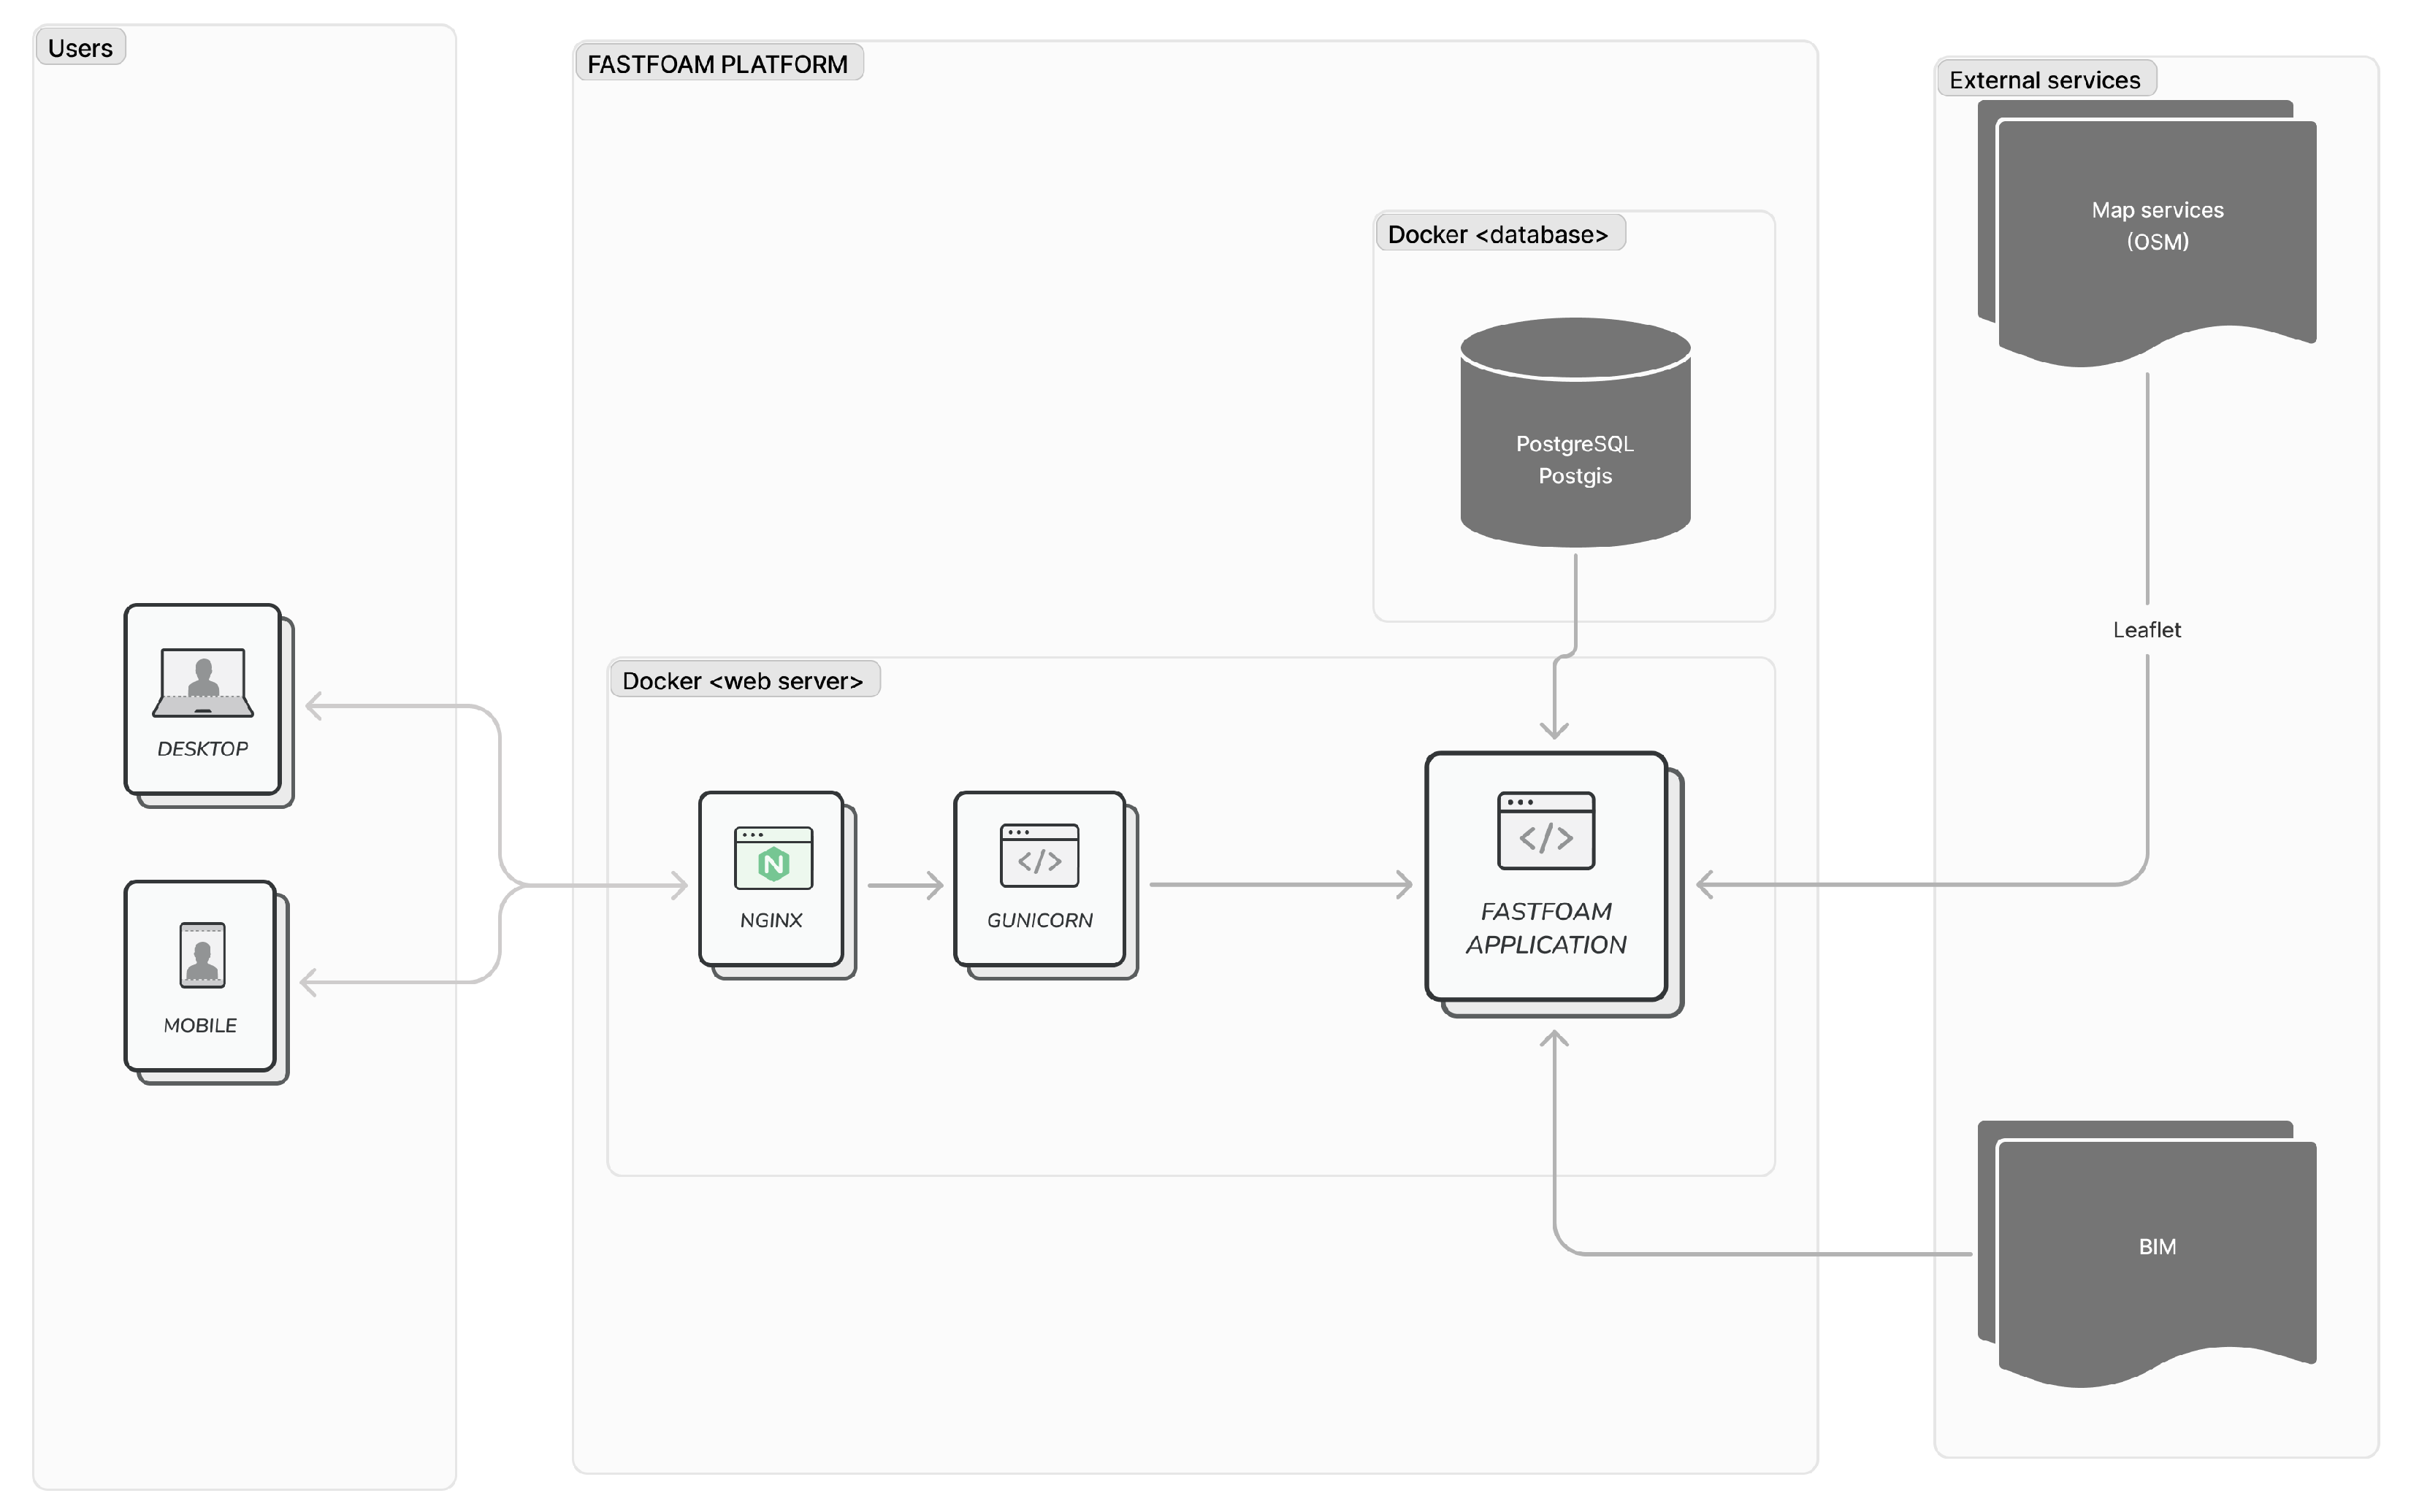The width and height of the screenshot is (2411, 1512).
Task: Click the Leaflet connector label
Action: 2147,630
